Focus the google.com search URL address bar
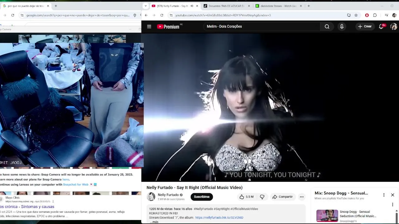This screenshot has height=224, width=399. click(78, 15)
